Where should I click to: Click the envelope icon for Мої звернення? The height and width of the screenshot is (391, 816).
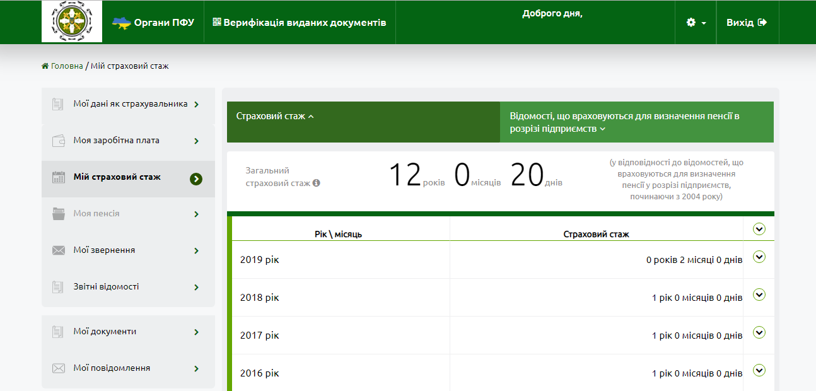(x=58, y=250)
